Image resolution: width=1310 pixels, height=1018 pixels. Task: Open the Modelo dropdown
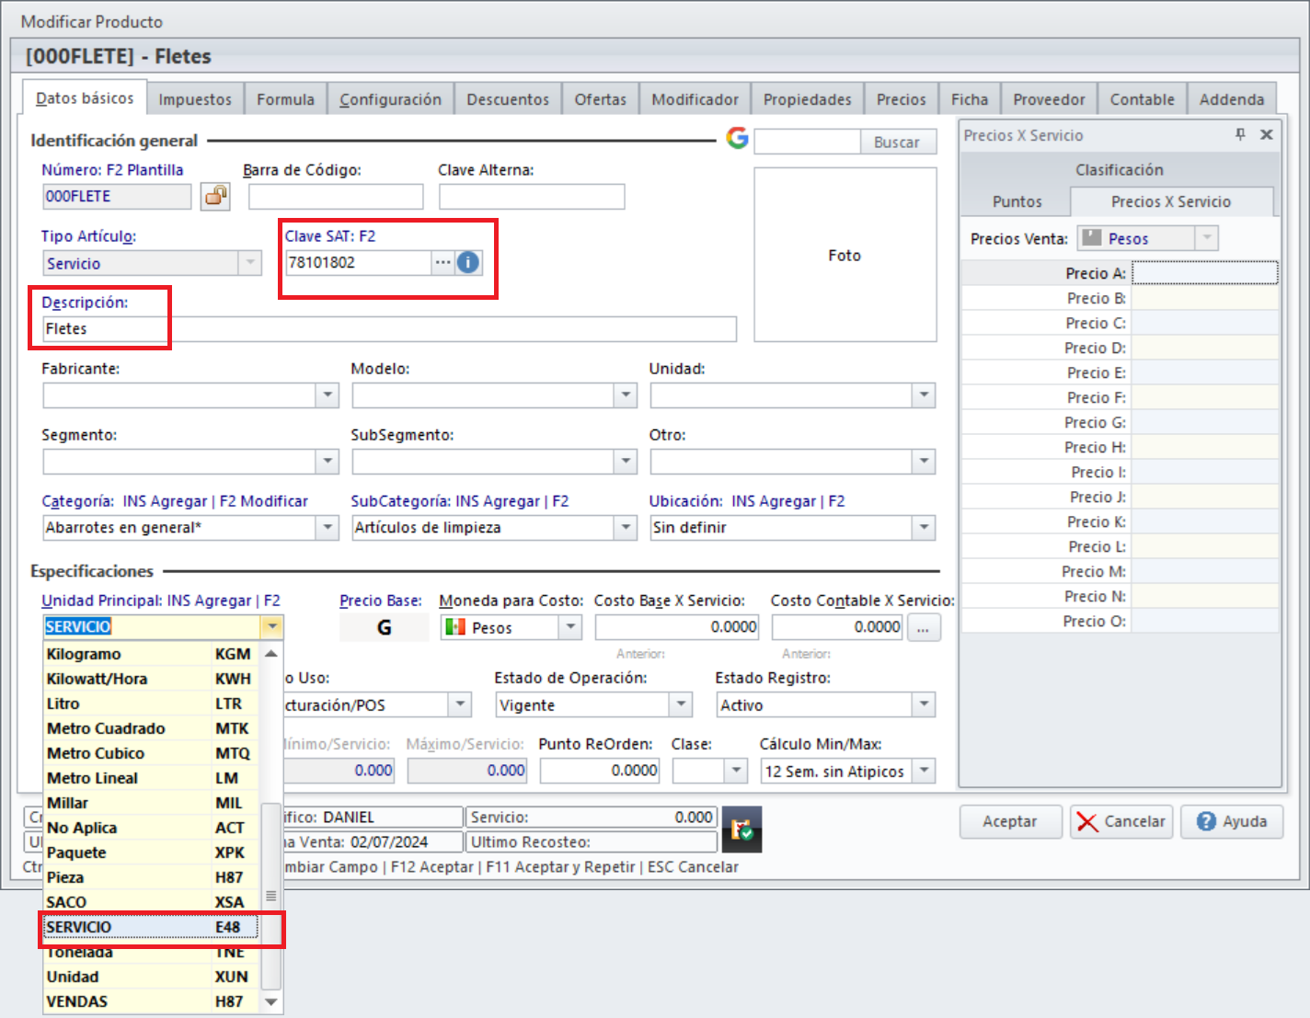[626, 395]
